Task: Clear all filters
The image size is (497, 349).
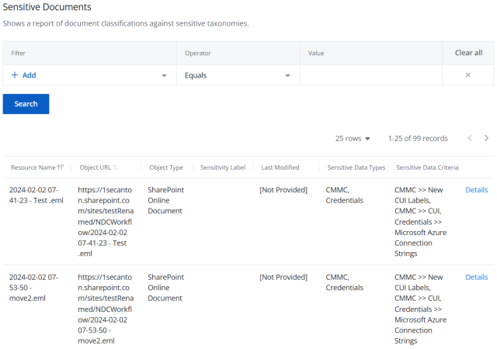Action: click(468, 53)
